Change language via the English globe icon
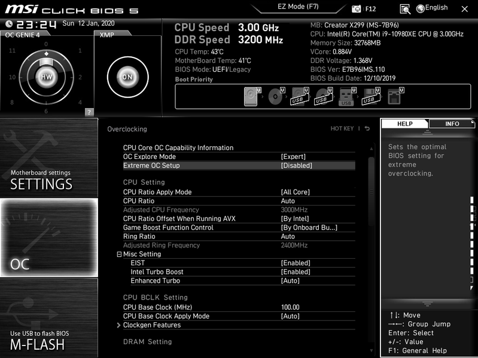This screenshot has height=358, width=478. pos(432,8)
